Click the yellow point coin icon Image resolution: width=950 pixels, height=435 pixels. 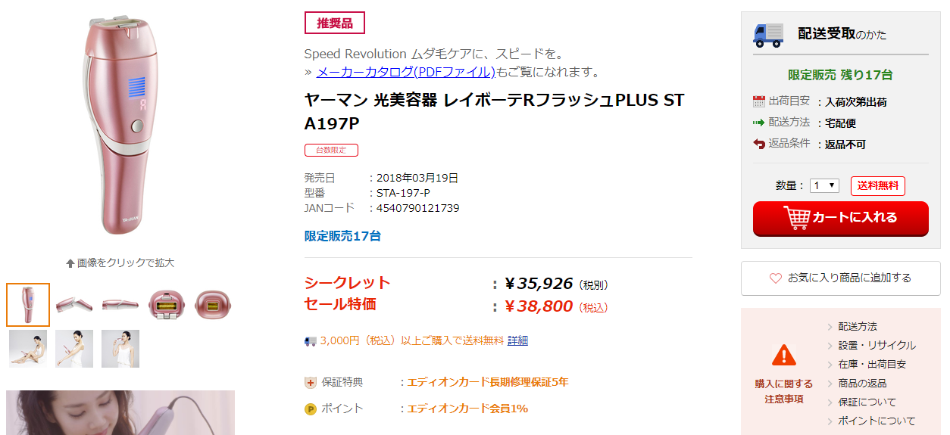[310, 409]
